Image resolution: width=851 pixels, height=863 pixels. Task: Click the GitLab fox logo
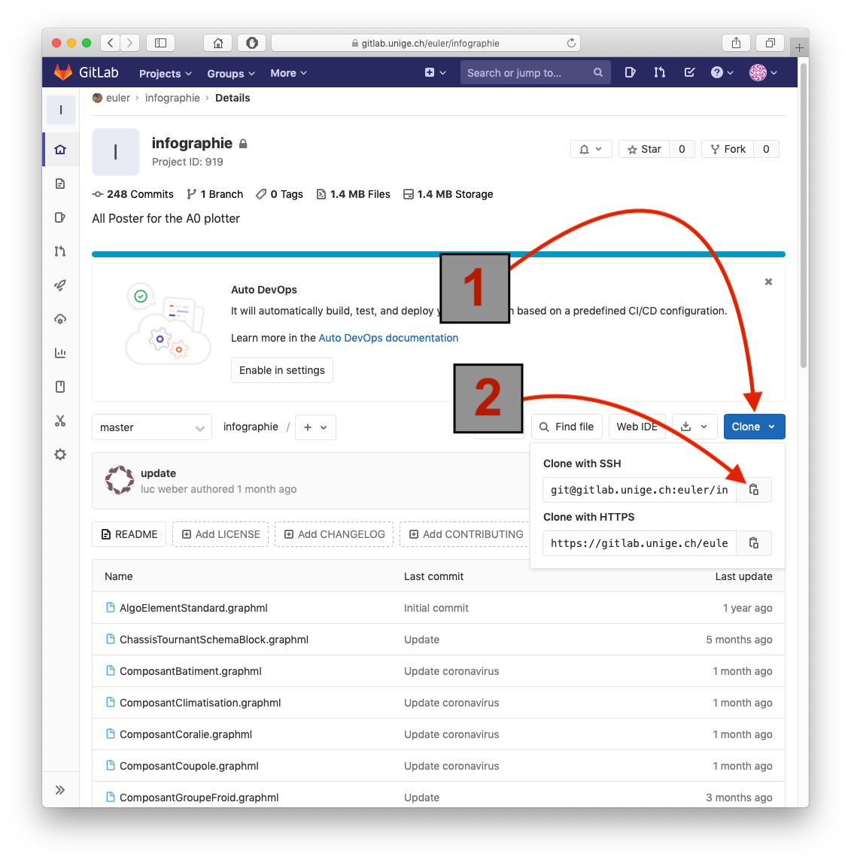pyautogui.click(x=63, y=73)
